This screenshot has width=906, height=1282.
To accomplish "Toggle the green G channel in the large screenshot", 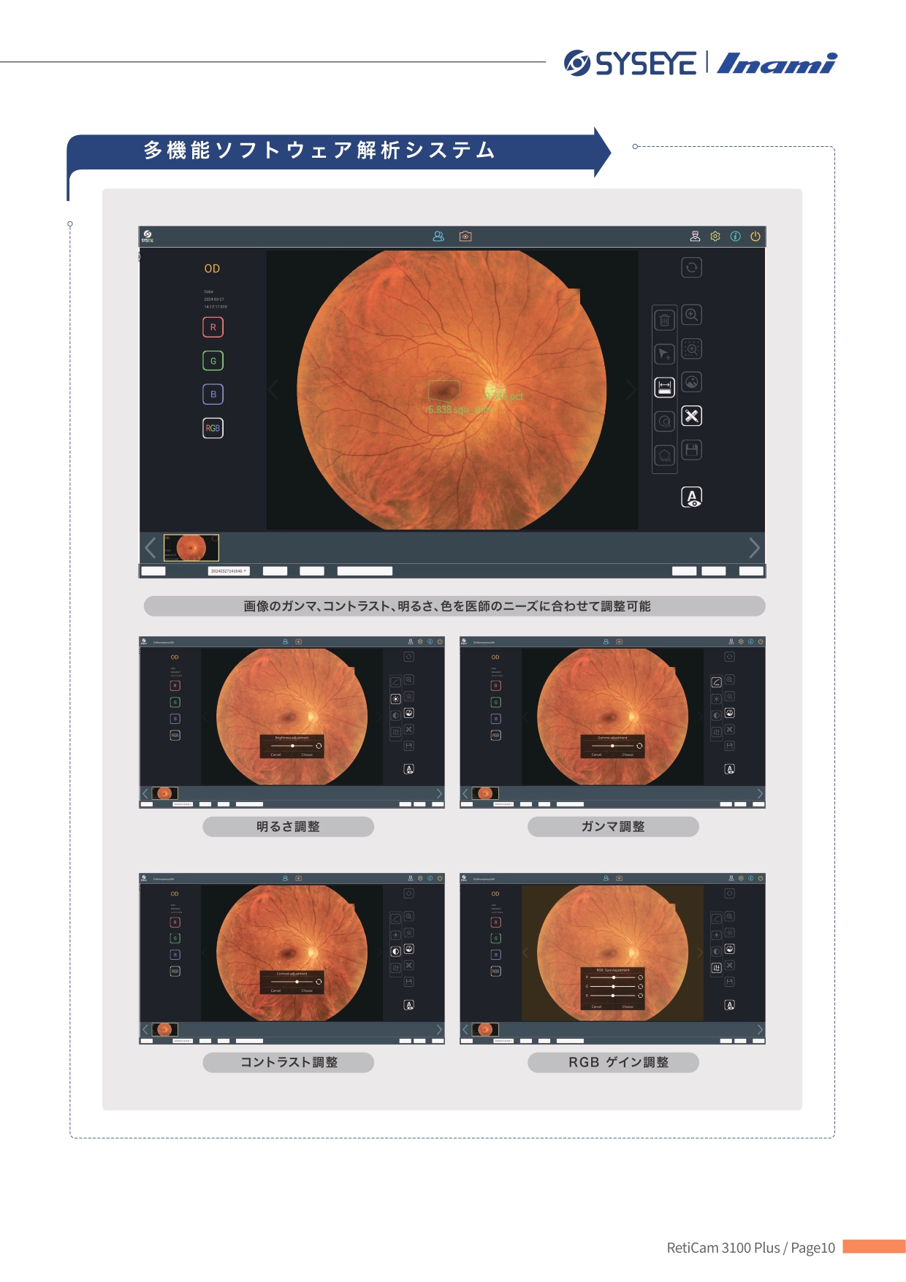I will tap(213, 361).
